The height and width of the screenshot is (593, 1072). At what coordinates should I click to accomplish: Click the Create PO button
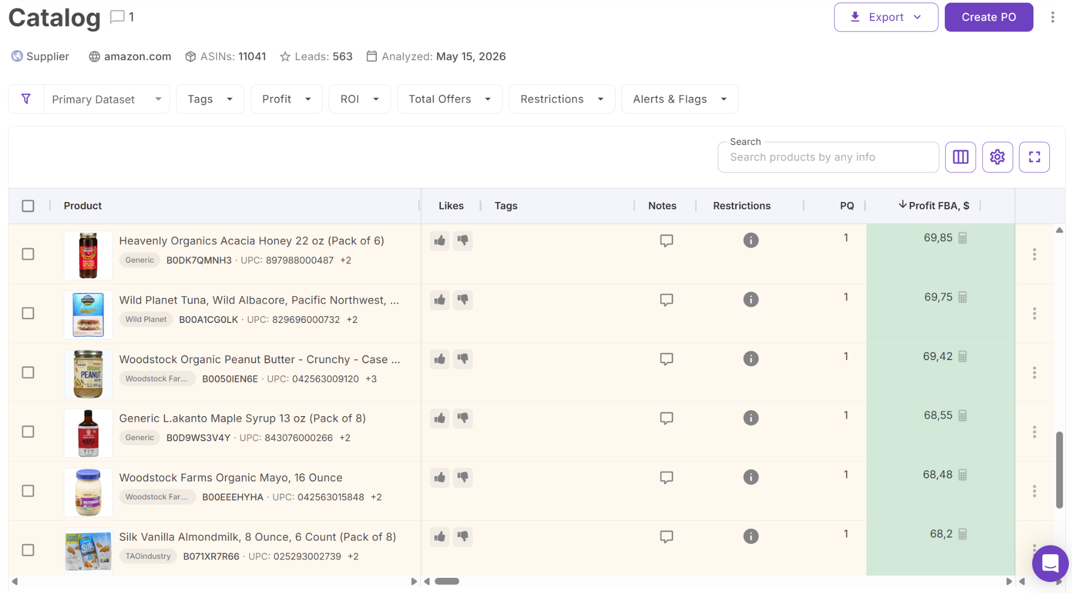coord(989,17)
